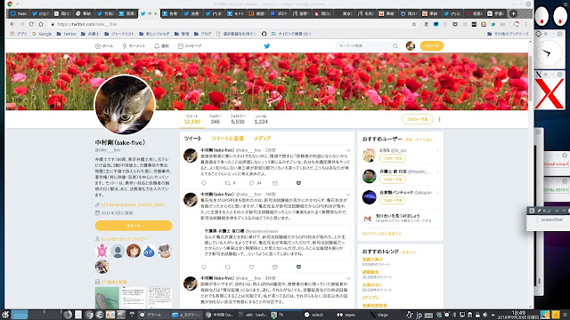
Task: View the フォロワー 5,530 followers count
Action: [238, 119]
